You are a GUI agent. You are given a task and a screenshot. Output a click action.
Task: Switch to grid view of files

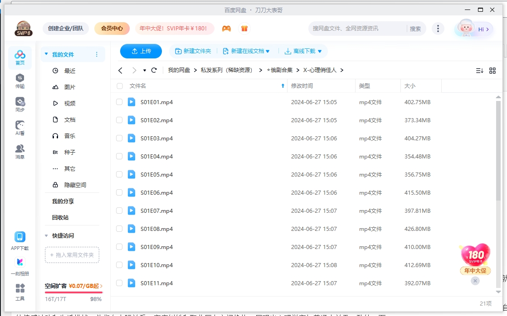(x=492, y=71)
